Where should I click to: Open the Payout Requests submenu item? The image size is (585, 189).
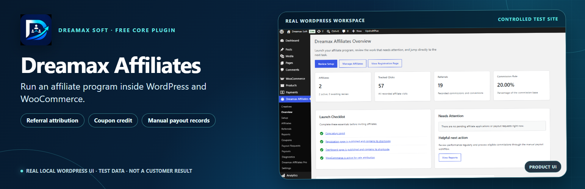(291, 146)
